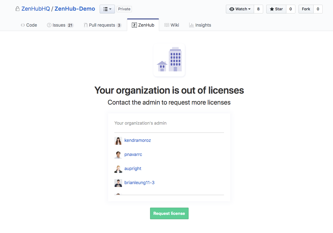The image size is (333, 233).
Task: Open the list dropdown beside the repo name
Action: point(107,9)
